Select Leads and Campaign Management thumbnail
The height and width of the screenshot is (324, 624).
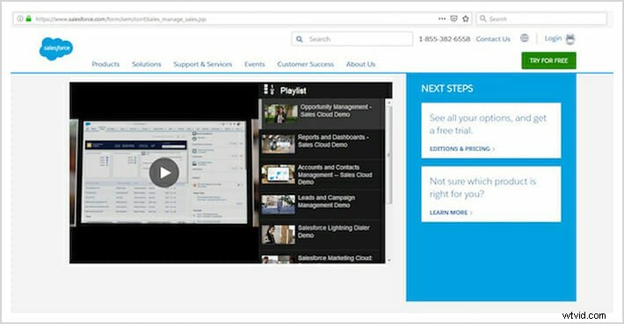click(x=279, y=205)
